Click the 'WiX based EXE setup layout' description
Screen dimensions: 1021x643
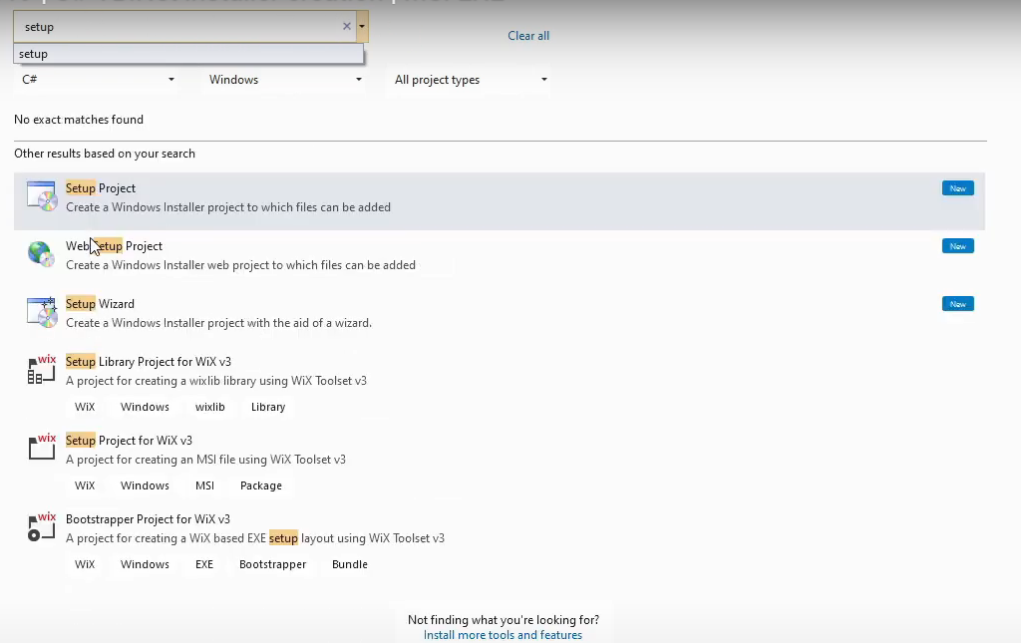(255, 538)
